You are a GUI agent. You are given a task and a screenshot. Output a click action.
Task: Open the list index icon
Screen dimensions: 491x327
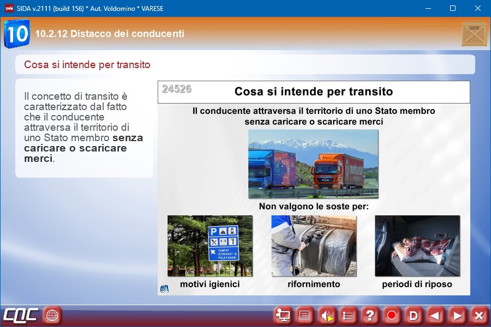click(348, 315)
